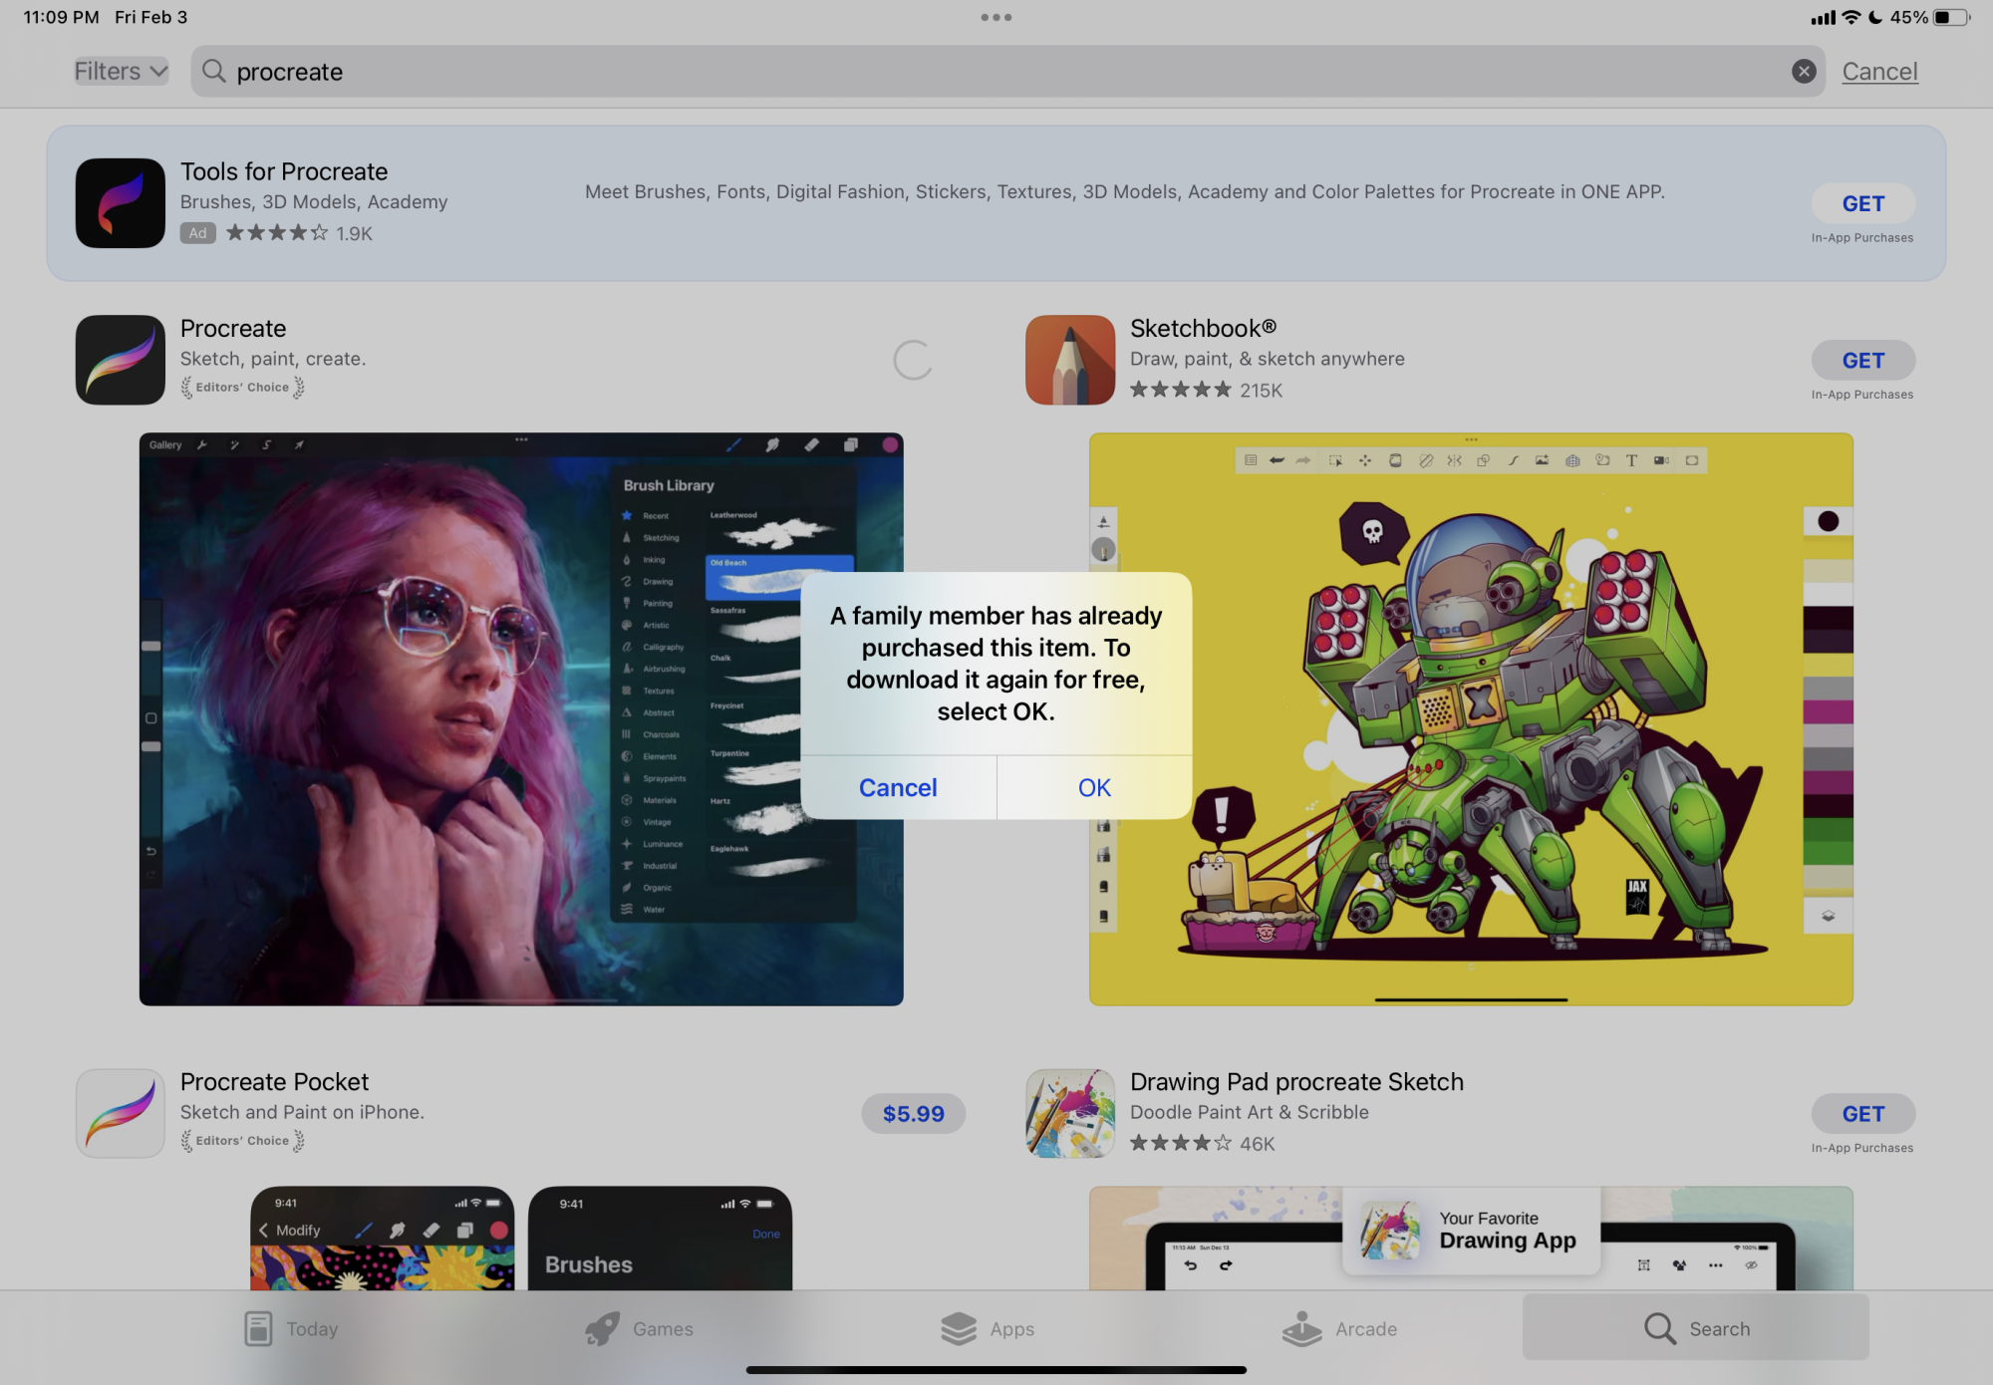The width and height of the screenshot is (1993, 1385).
Task: Dismiss the dialog with Cancel
Action: click(897, 787)
